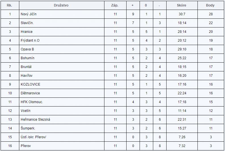Click the Dětmarovice team name
This screenshot has height=151, width=225.
30,93
